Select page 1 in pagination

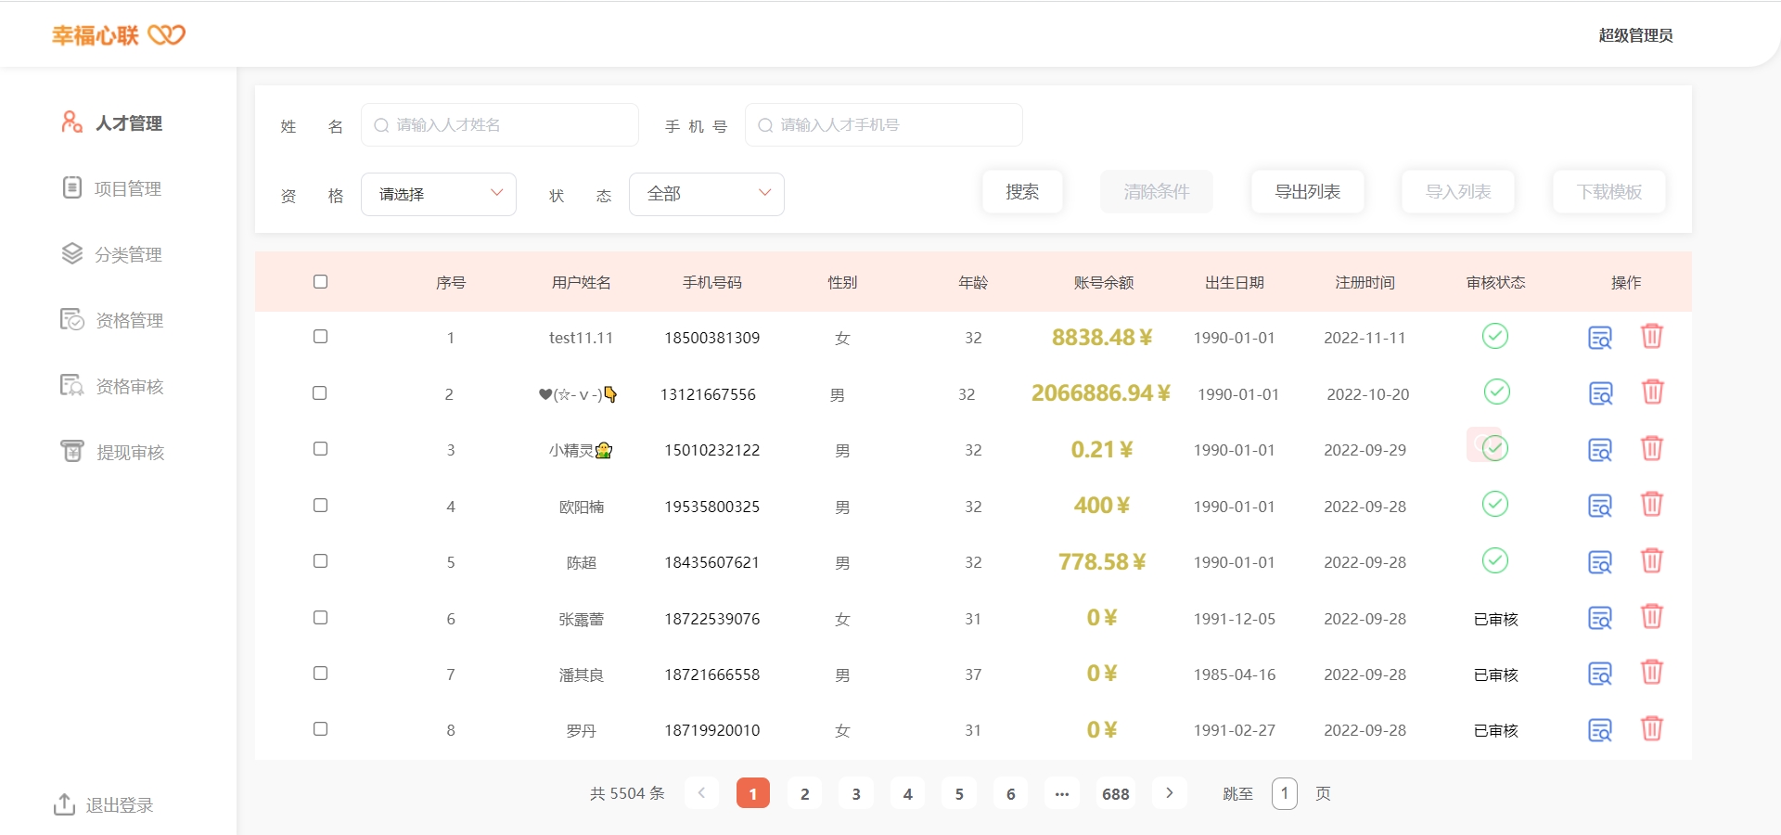[x=753, y=793]
